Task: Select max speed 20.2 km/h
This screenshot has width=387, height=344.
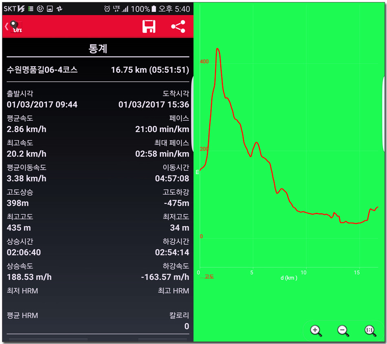Action: click(x=26, y=154)
